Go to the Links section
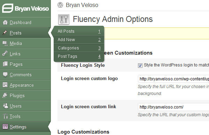 (x=25, y=54)
